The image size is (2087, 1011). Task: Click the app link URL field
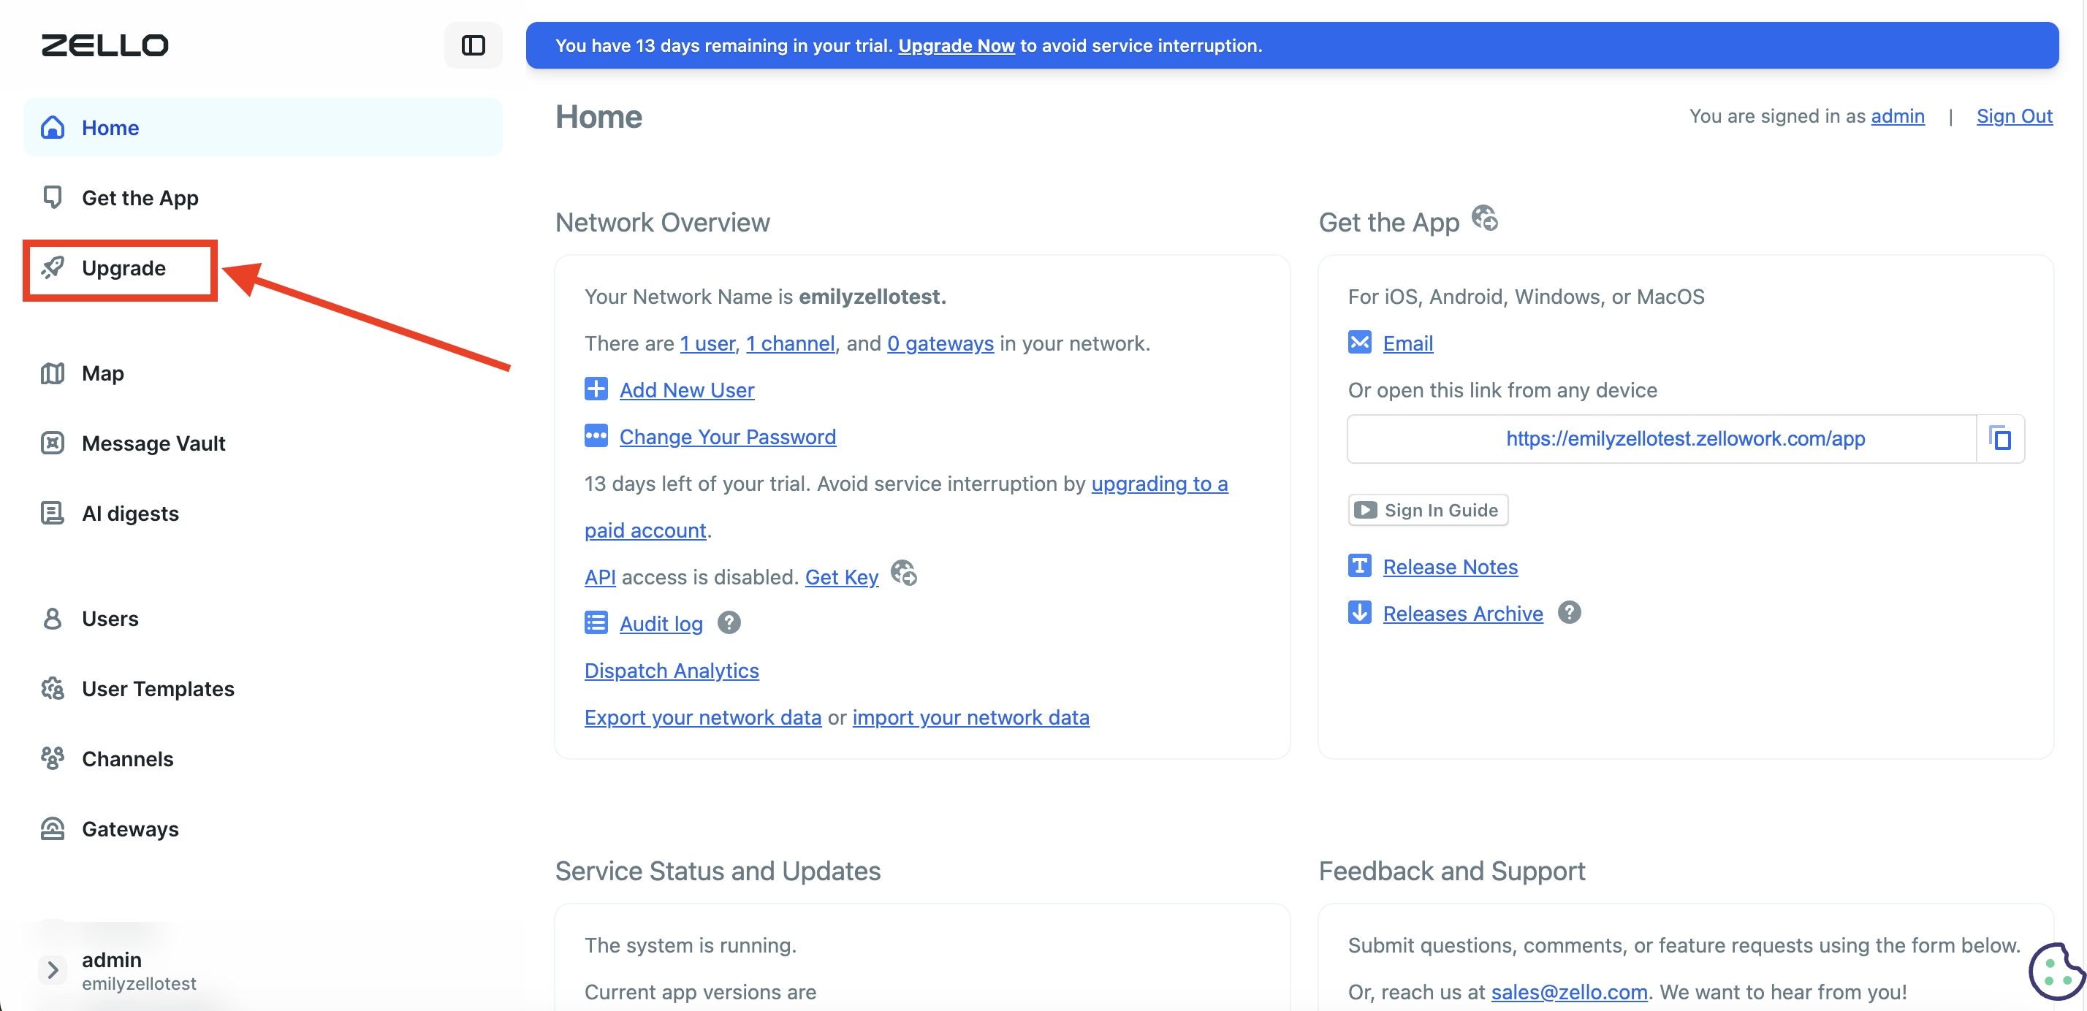(x=1662, y=438)
